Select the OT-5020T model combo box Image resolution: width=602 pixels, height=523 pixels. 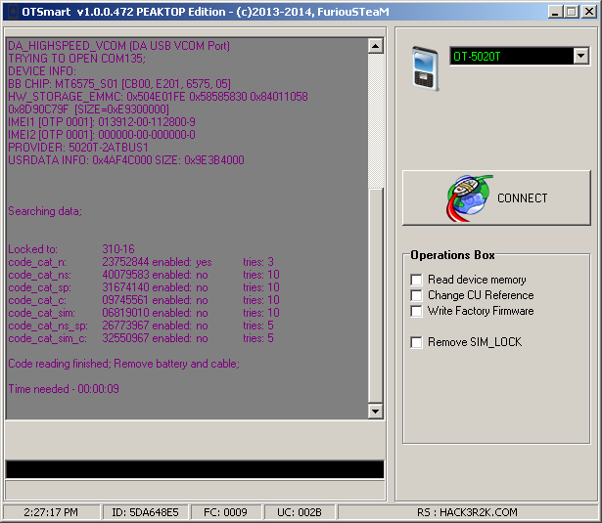click(x=511, y=57)
